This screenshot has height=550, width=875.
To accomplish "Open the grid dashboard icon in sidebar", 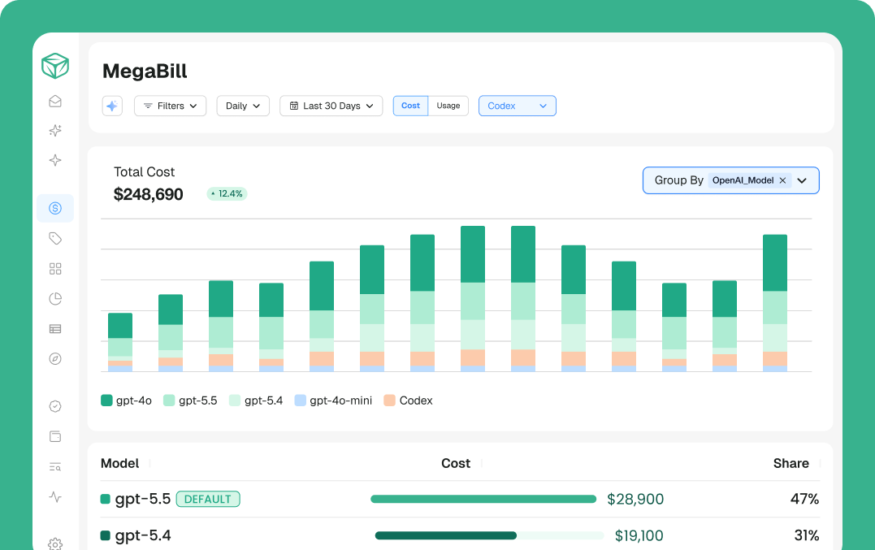I will point(55,269).
